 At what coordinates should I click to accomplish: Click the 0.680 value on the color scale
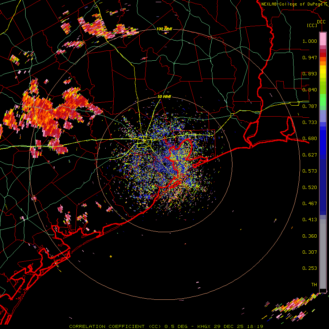pos(310,139)
